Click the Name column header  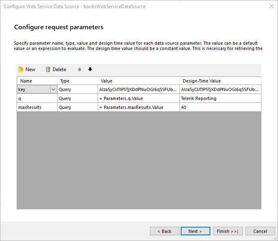[x=36, y=81]
